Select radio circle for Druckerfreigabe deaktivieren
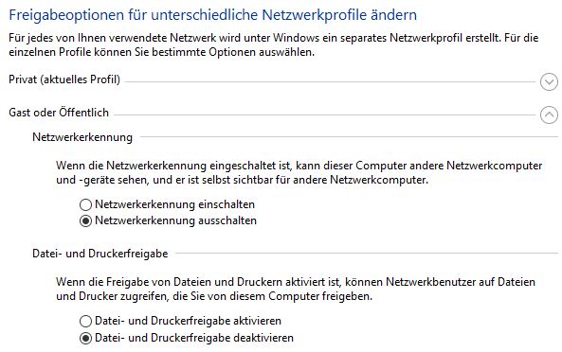This screenshot has width=562, height=352. tap(85, 338)
